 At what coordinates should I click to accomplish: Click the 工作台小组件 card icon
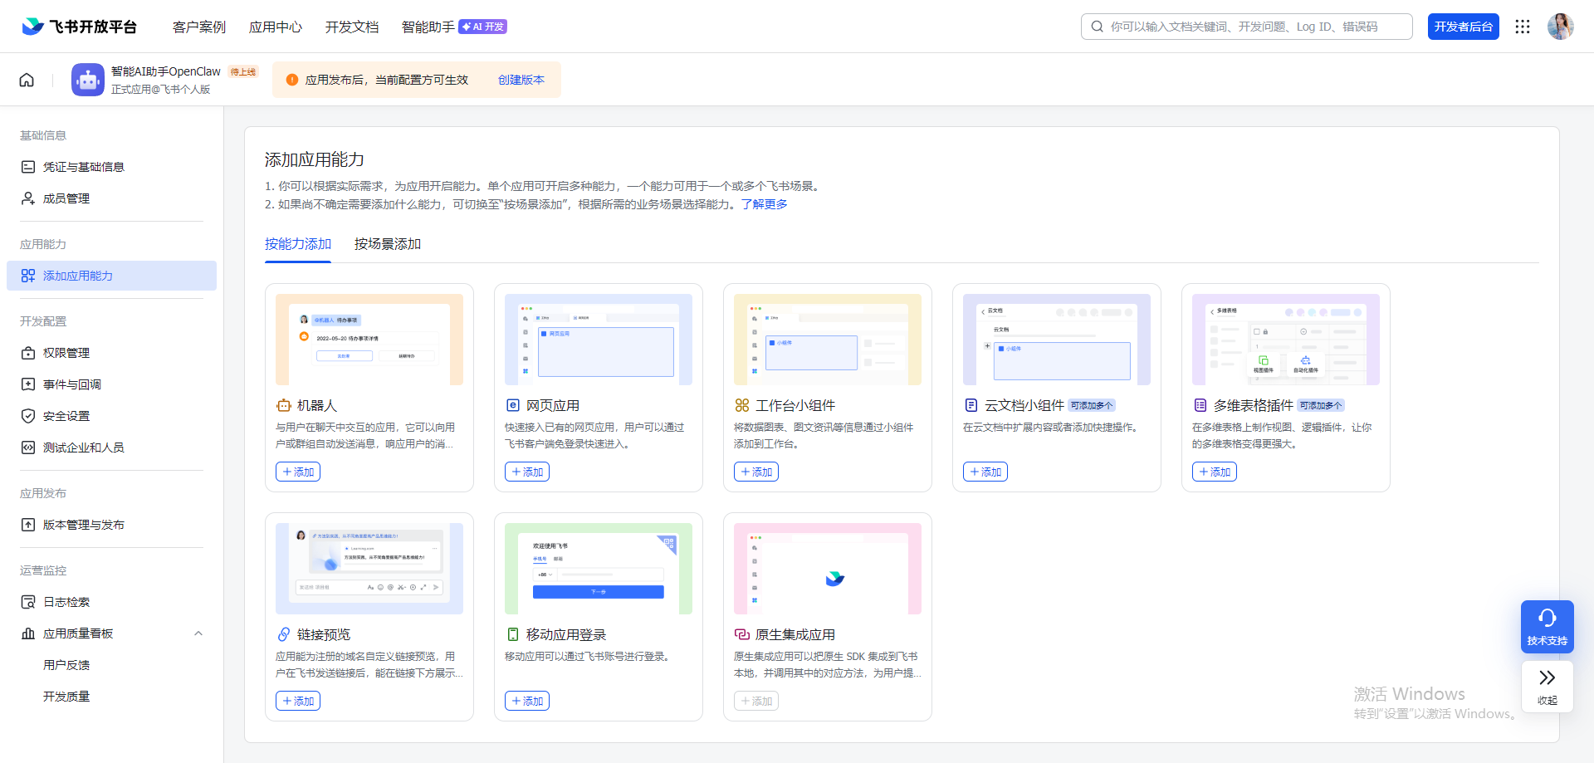(742, 405)
